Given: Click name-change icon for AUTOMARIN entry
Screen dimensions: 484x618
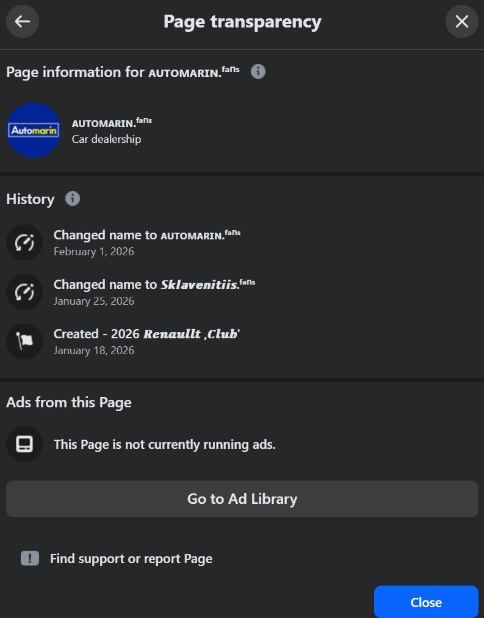Looking at the screenshot, I should 24,242.
